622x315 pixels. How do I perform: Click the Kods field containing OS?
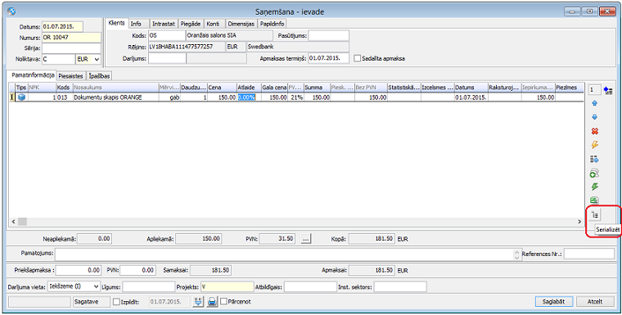point(167,35)
